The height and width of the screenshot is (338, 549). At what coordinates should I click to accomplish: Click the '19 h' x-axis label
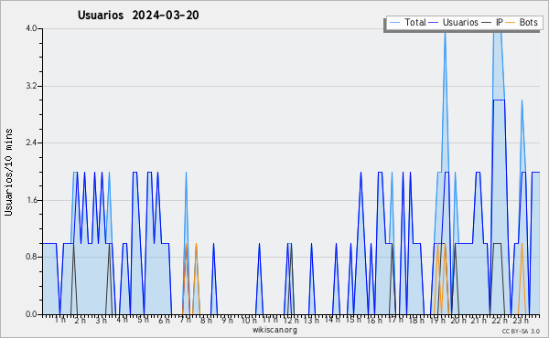[437, 320]
